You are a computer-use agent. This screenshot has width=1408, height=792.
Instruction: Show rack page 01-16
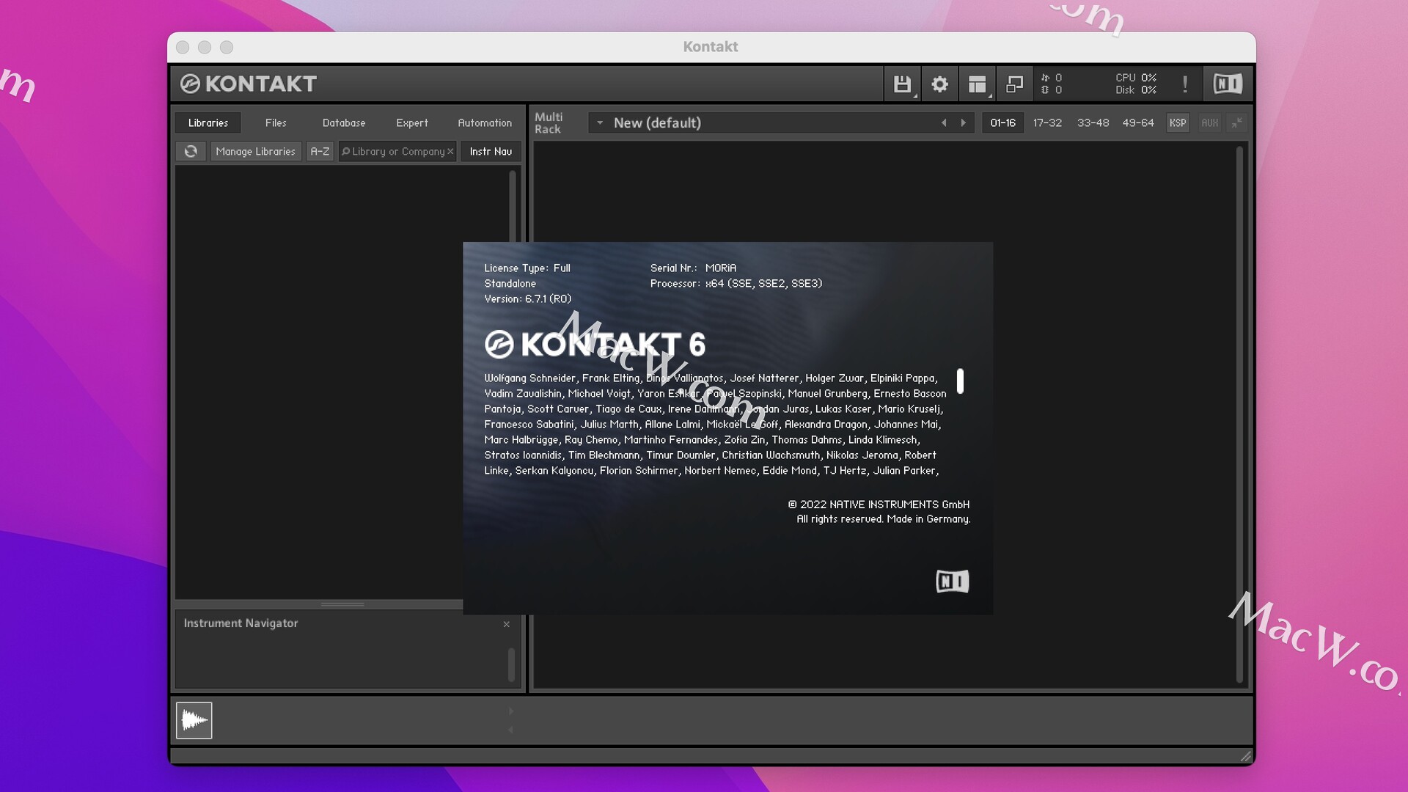tap(1002, 122)
